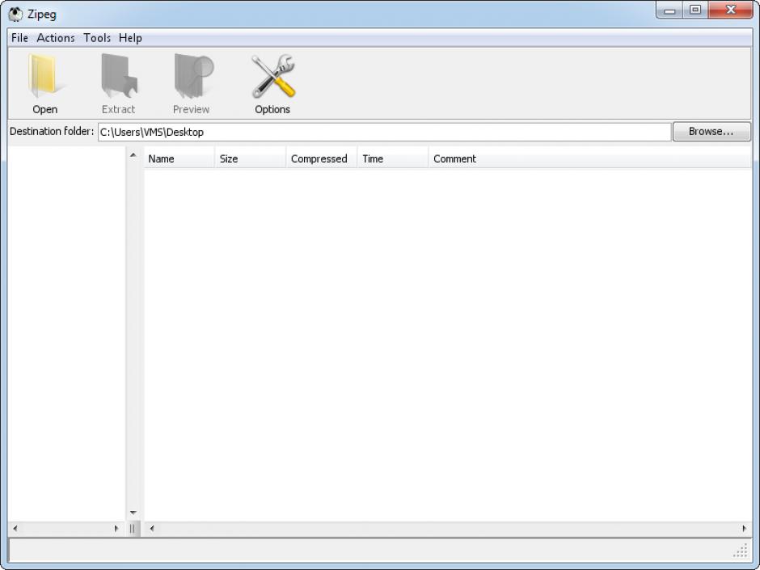Sort by the Time column header
This screenshot has height=570, width=760.
pyautogui.click(x=393, y=158)
